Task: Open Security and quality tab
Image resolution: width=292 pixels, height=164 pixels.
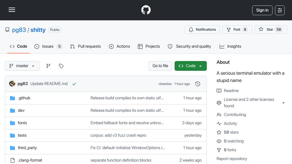Action: pyautogui.click(x=189, y=46)
